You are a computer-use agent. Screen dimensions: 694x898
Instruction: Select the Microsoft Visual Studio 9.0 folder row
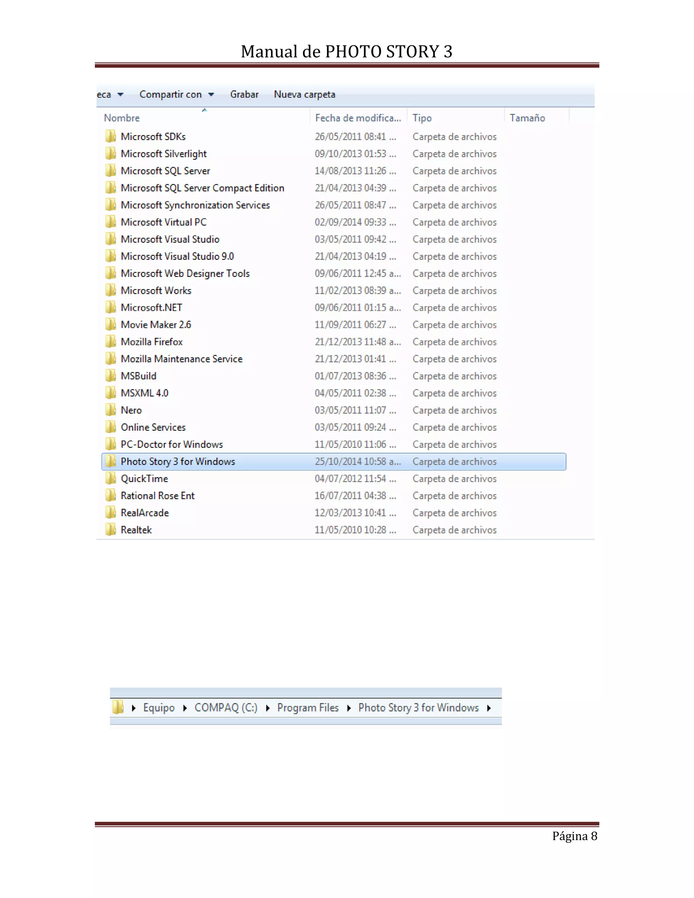(177, 257)
